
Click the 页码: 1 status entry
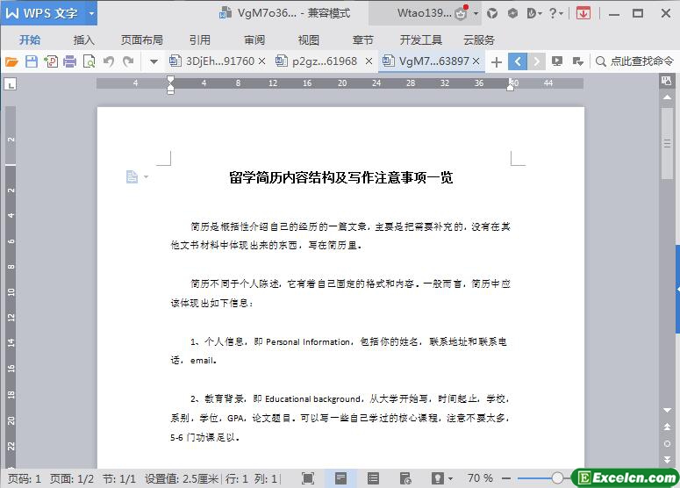pos(25,478)
